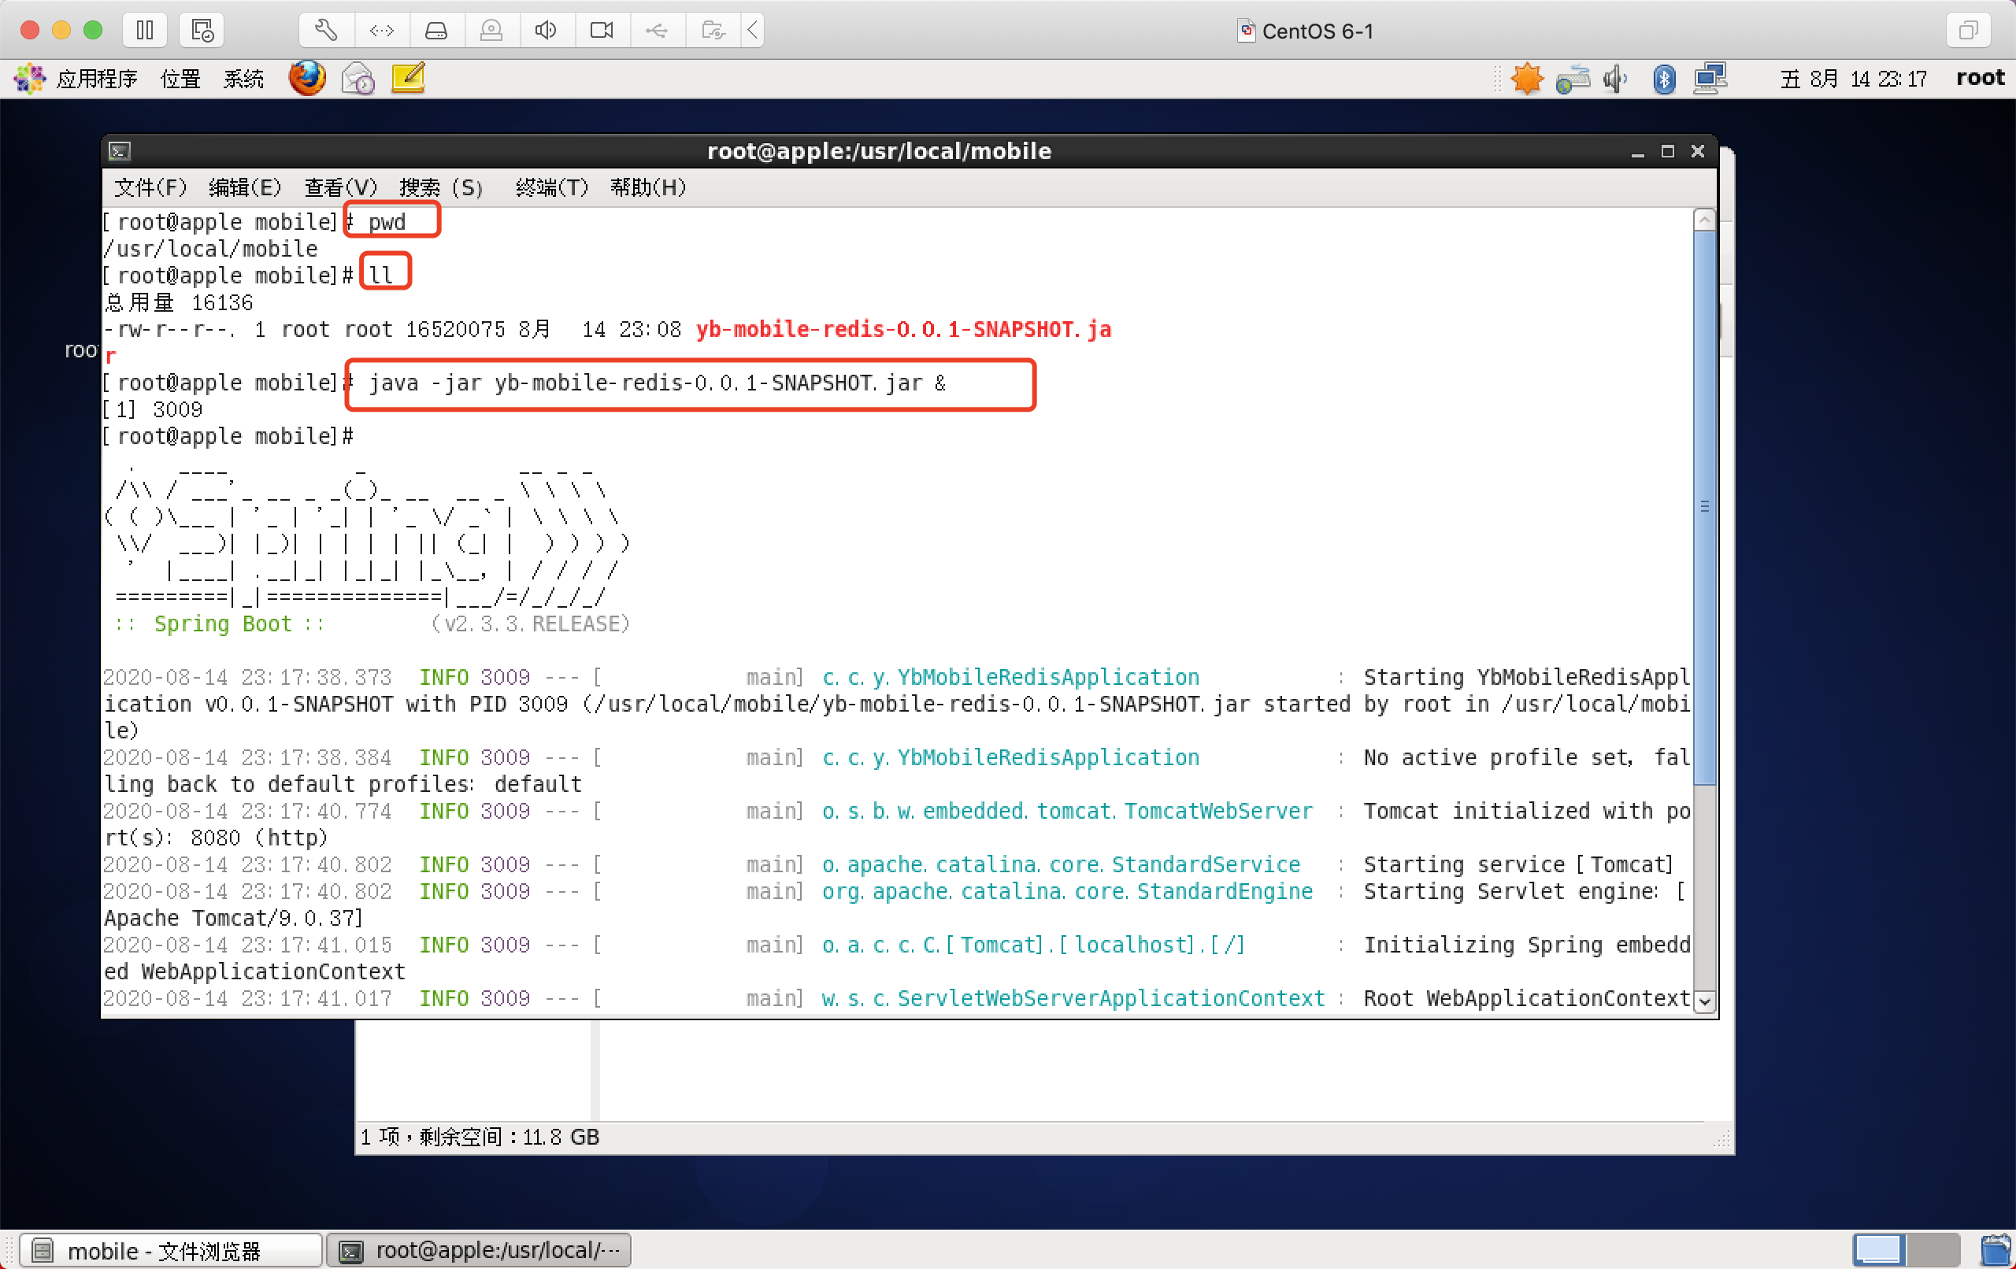Open the VM snapshot manager icon
The height and width of the screenshot is (1269, 2016).
(x=202, y=31)
